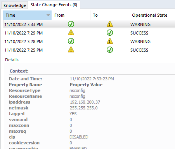Click WARNING state in the 7:28 PM row

pyautogui.click(x=140, y=42)
